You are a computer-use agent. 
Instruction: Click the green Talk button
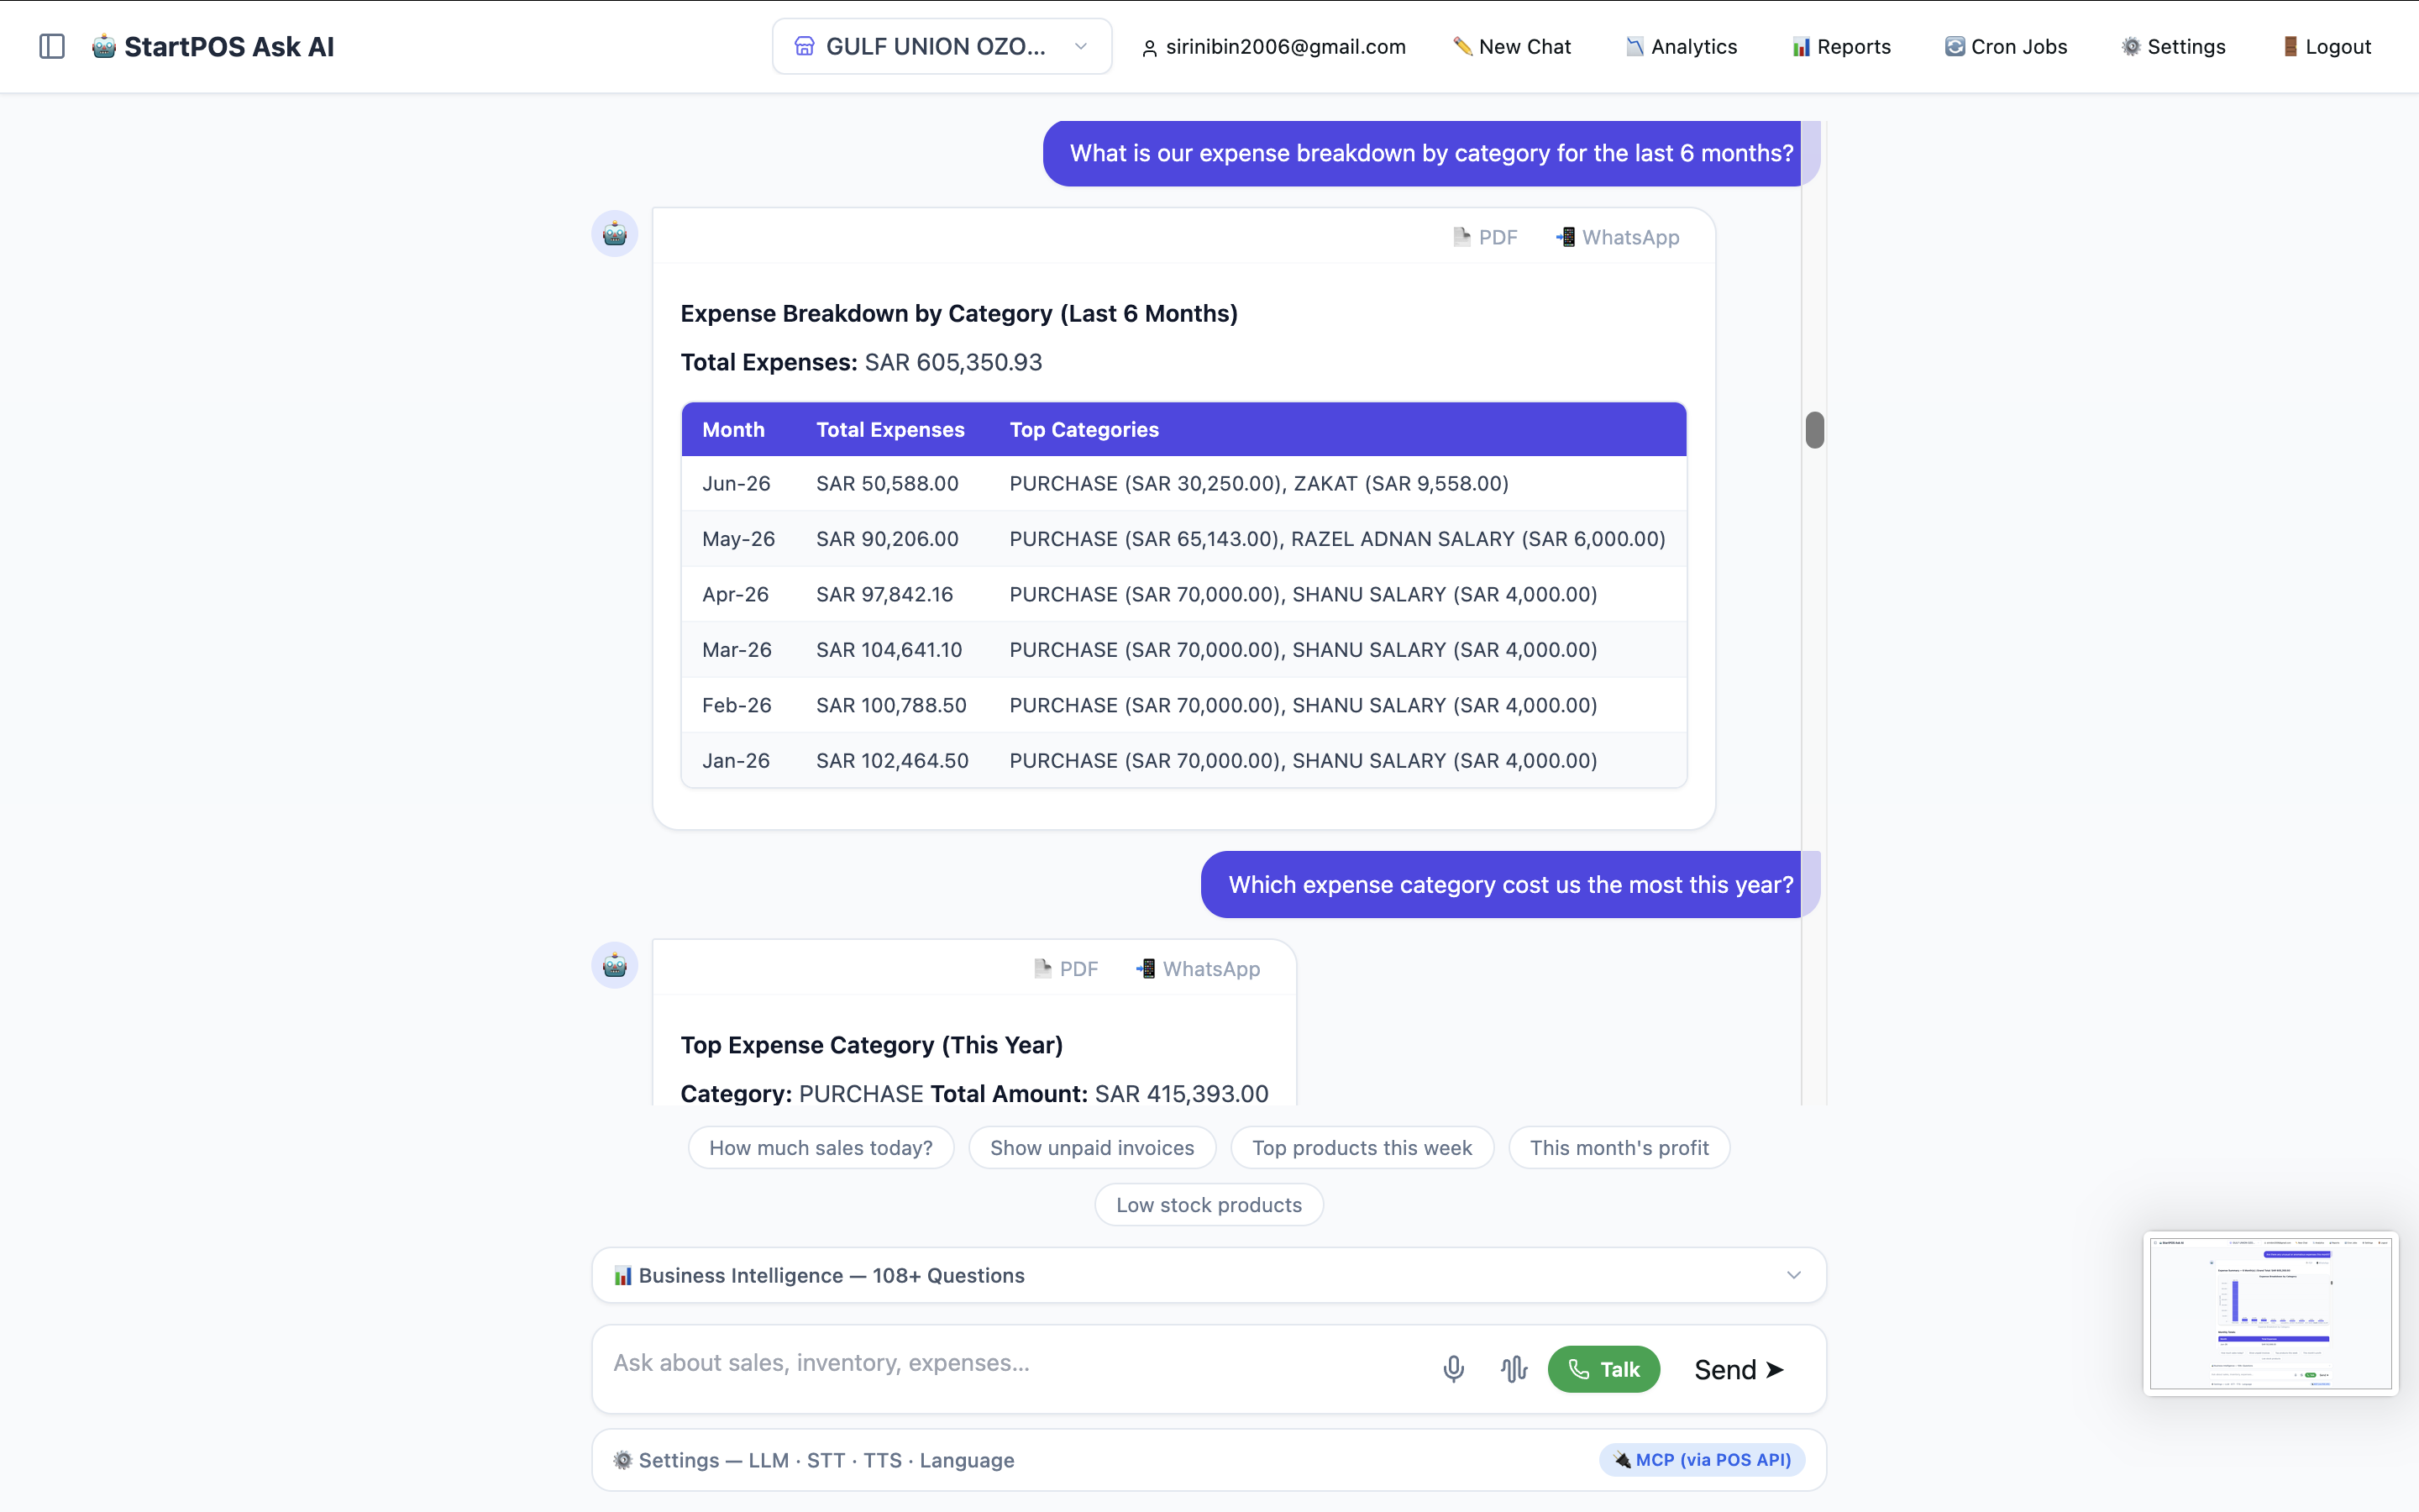click(x=1603, y=1369)
